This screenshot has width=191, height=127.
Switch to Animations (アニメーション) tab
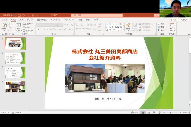tap(55, 20)
